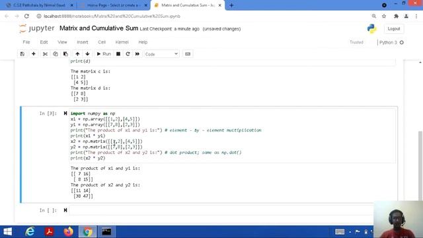This screenshot has height=238, width=423.
Task: Restart kernel and run all cells icon
Action: 137,54
